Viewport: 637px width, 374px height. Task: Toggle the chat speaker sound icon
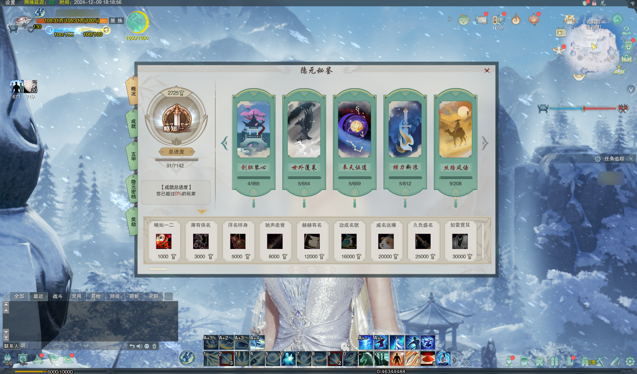point(139,346)
